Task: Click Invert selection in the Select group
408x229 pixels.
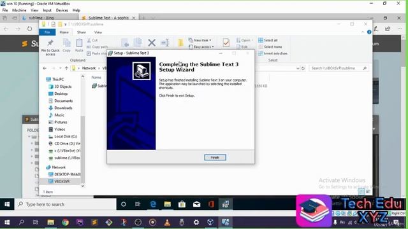Action: tap(273, 53)
